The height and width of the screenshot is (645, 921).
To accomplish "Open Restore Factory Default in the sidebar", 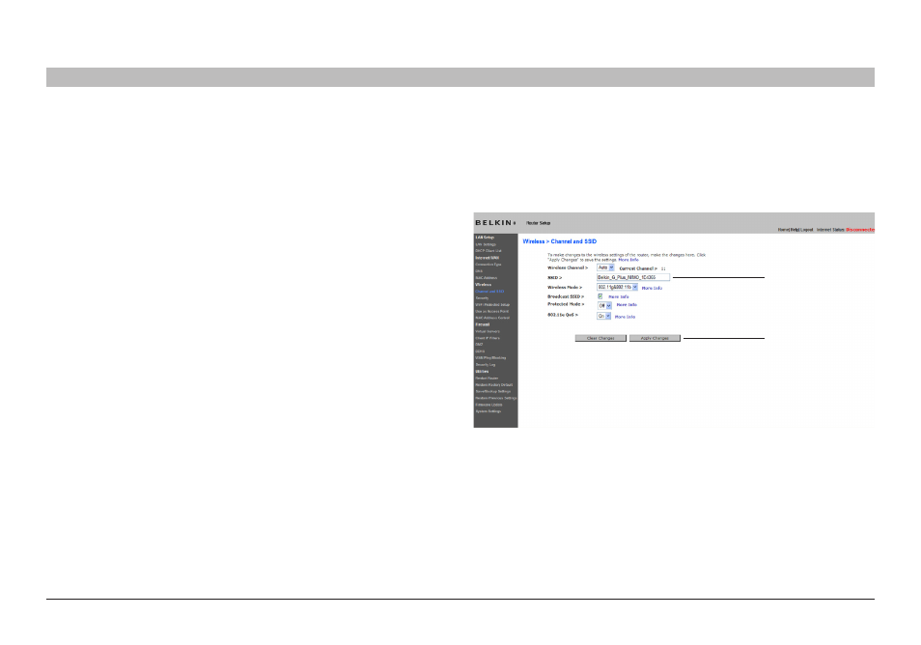I will pyautogui.click(x=494, y=384).
